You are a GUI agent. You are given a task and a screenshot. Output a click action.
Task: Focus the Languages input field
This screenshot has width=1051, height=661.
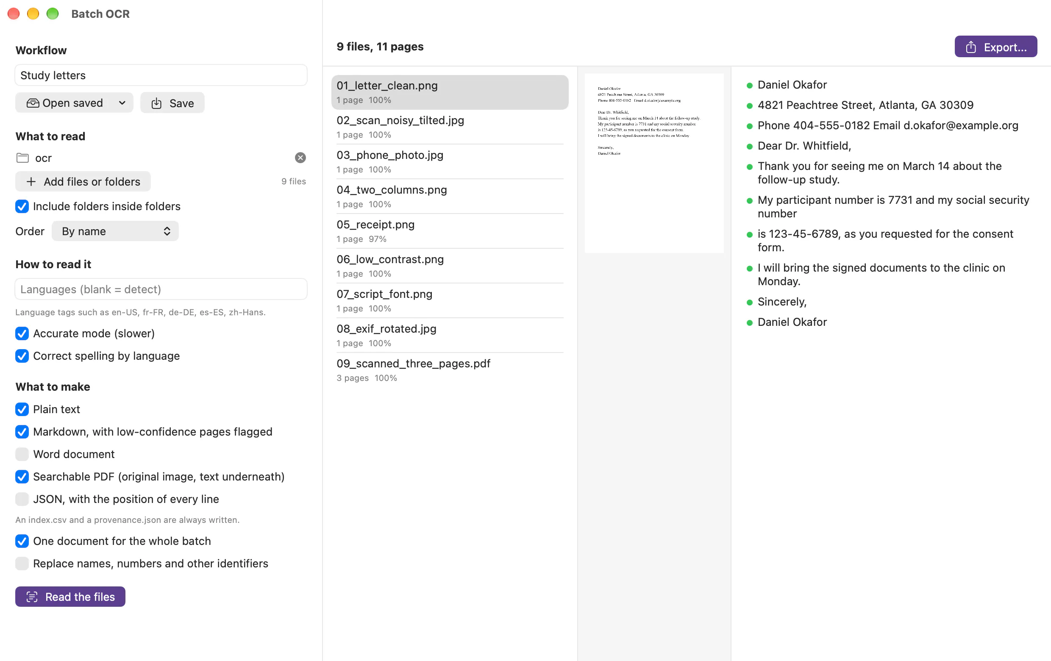pos(161,289)
